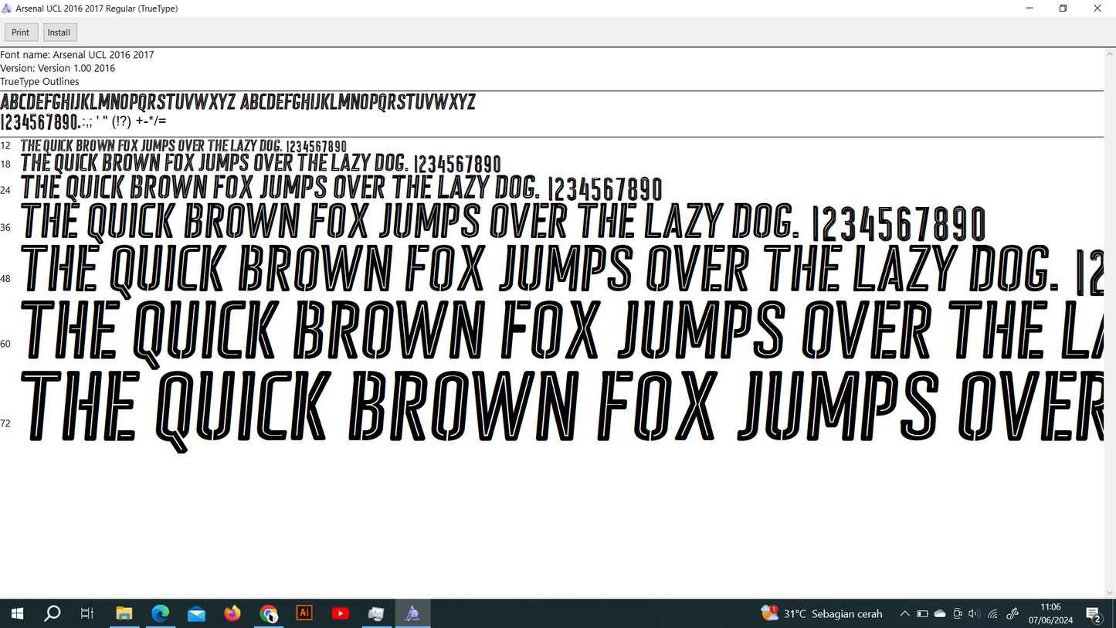Open Windows Search from the taskbar
Viewport: 1116px width, 628px height.
tap(52, 613)
